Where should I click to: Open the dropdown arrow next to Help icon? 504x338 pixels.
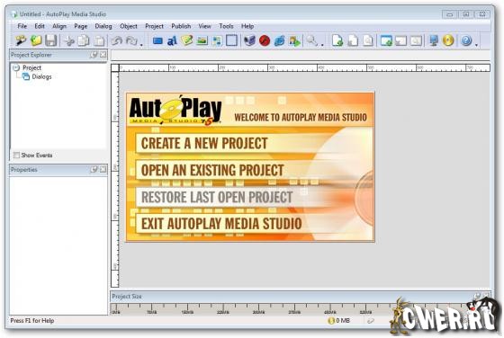(476, 45)
